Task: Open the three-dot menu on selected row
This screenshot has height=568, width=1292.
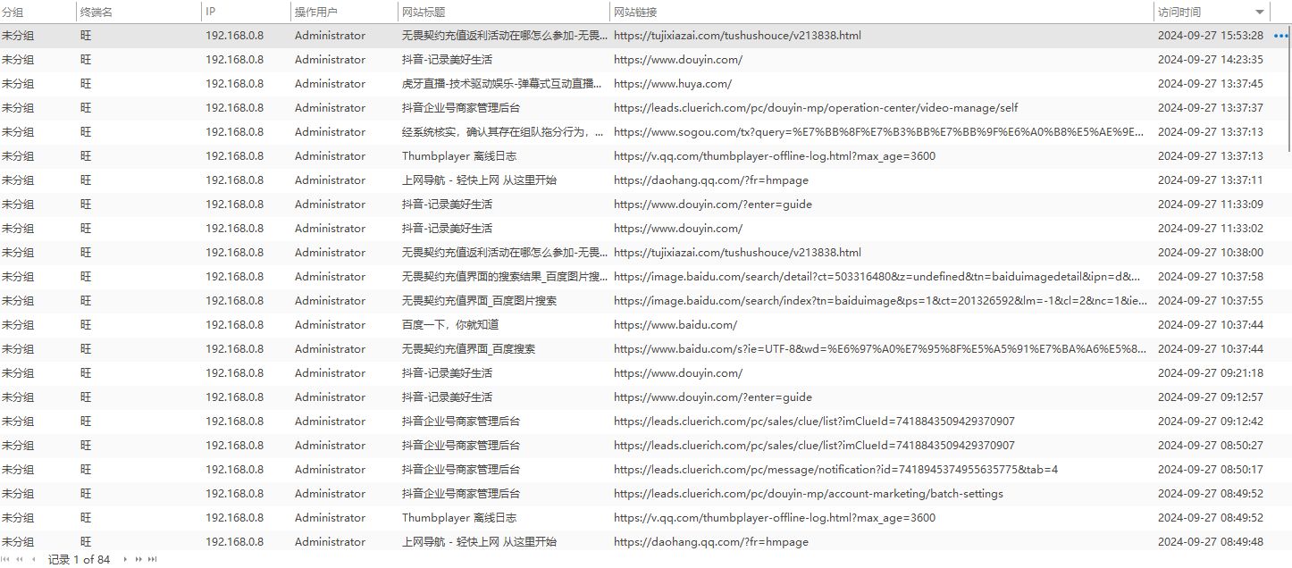Action: click(x=1281, y=36)
